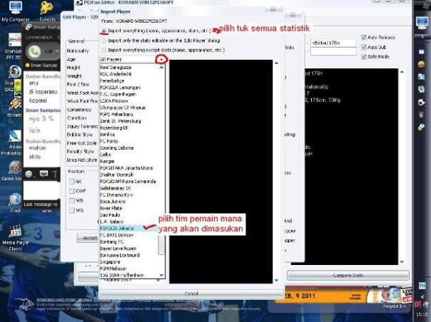The width and height of the screenshot is (431, 322).
Task: Check GK position box in Edit Player
Action: (72, 182)
